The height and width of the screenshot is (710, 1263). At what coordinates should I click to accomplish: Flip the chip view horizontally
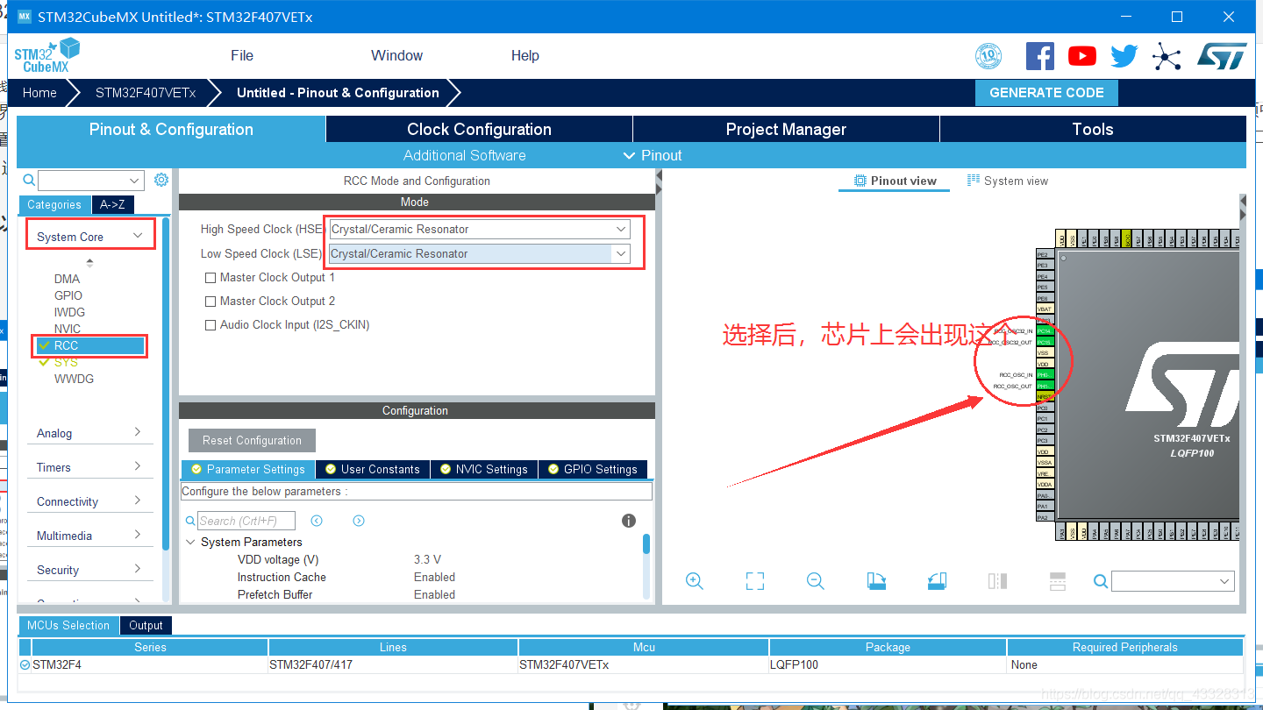coord(997,581)
